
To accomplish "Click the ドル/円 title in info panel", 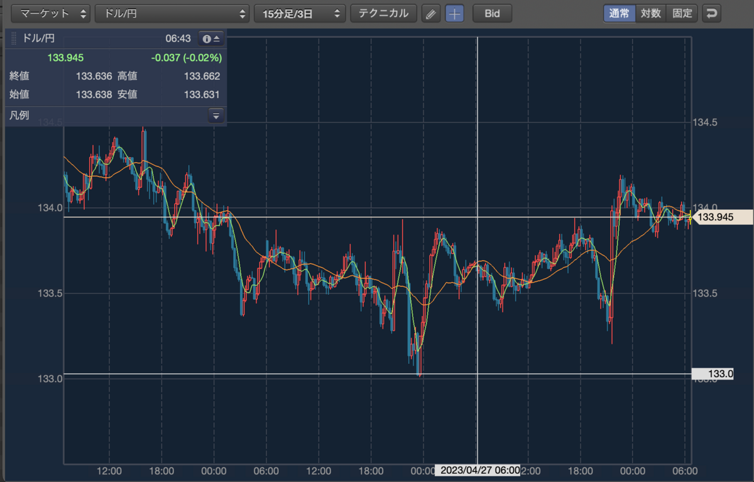I will [38, 39].
